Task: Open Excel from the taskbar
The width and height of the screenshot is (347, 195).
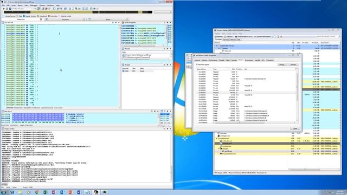Action: pyautogui.click(x=45, y=192)
